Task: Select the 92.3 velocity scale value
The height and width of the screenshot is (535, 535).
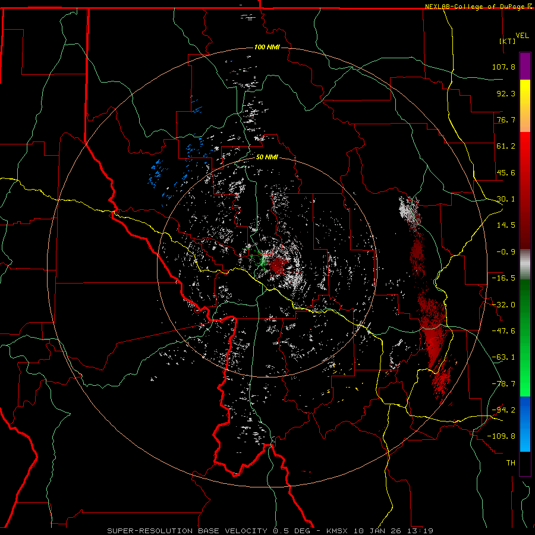Action: coord(506,93)
